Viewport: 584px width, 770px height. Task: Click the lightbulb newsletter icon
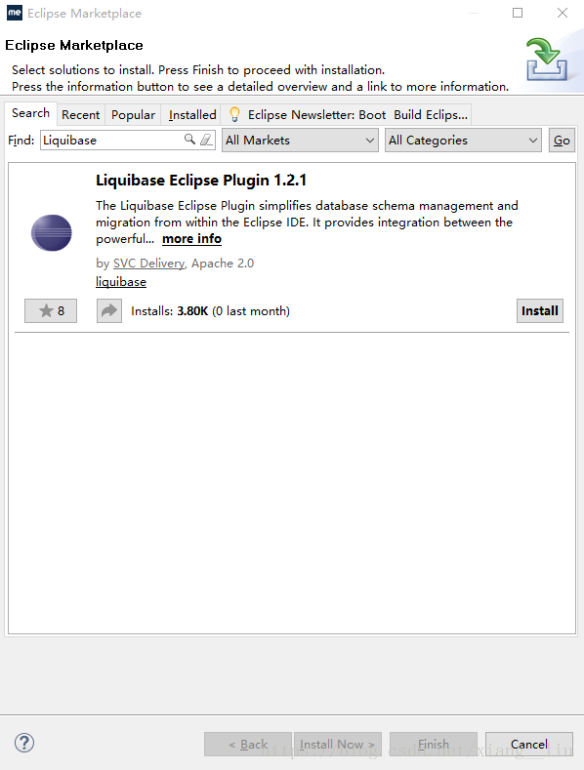[235, 114]
